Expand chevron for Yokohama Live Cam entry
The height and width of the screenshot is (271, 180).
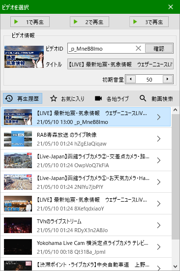click(x=159, y=246)
